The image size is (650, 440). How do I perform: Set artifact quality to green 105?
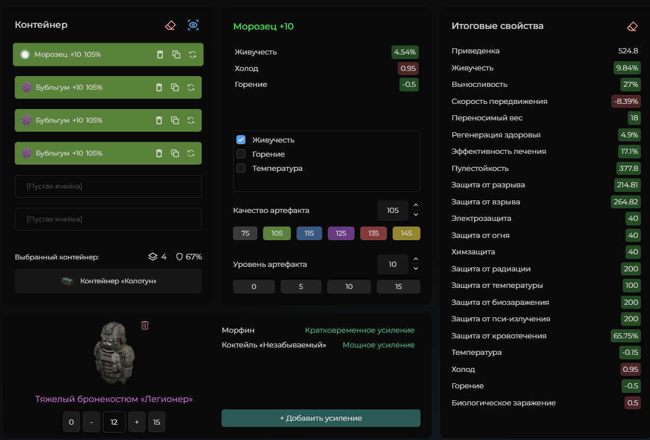[x=277, y=233]
